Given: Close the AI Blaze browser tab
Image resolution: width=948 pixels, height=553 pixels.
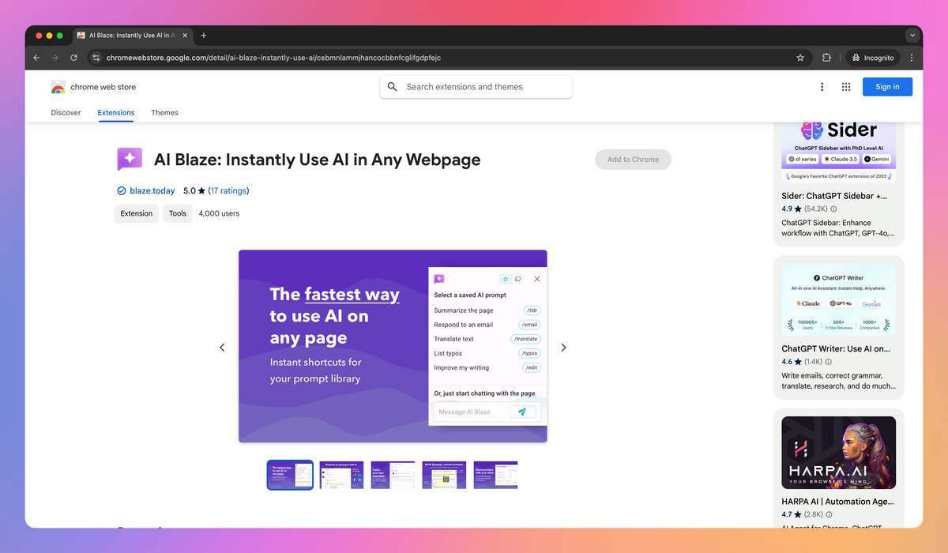Looking at the screenshot, I should [x=186, y=36].
